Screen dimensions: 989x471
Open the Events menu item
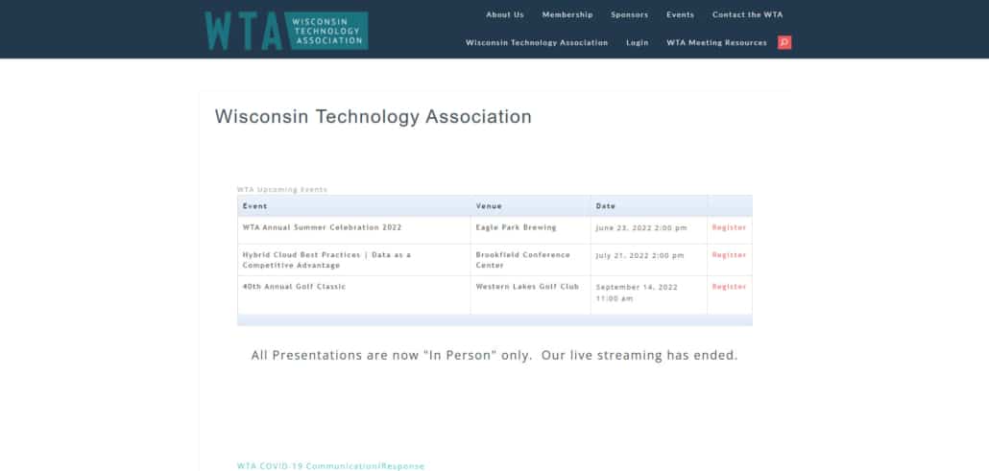(x=680, y=14)
